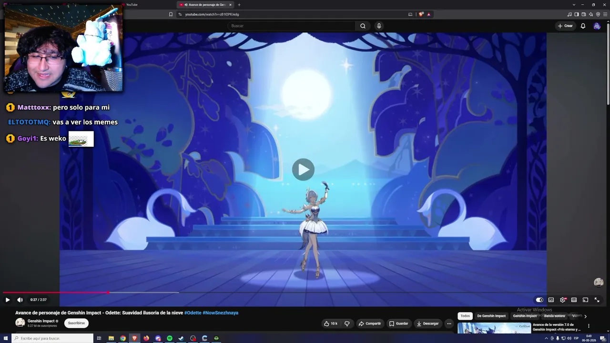Mute the video using the speaker icon
The width and height of the screenshot is (610, 343).
(x=20, y=300)
